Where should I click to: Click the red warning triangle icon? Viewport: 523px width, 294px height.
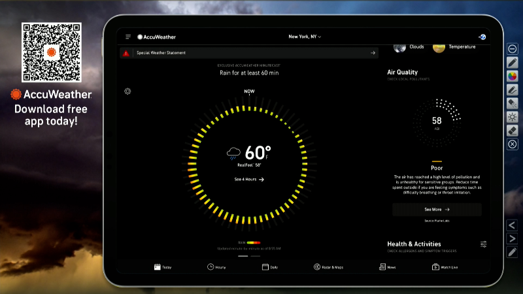[x=126, y=53]
